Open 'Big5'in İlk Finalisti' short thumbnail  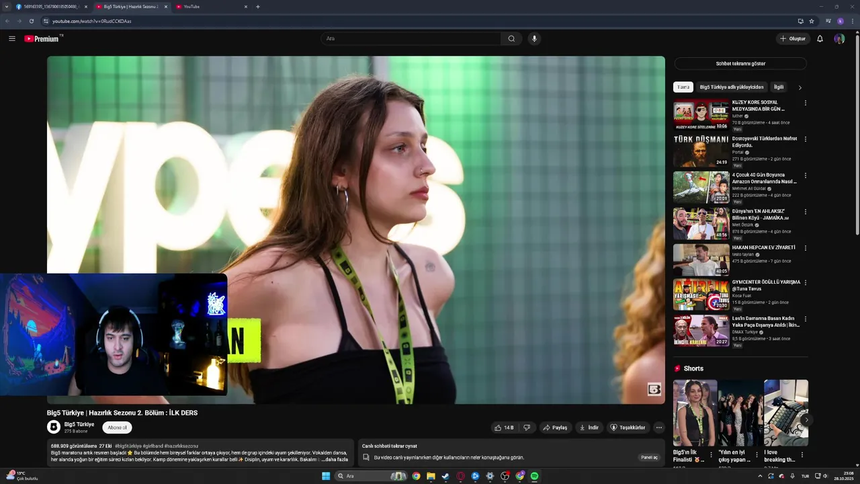click(695, 413)
